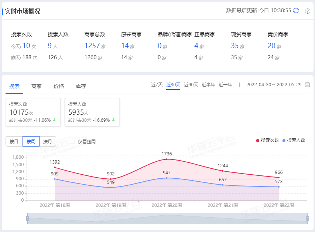
Task: Select the 搜索次数 10175次 summary card
Action: (x=33, y=112)
